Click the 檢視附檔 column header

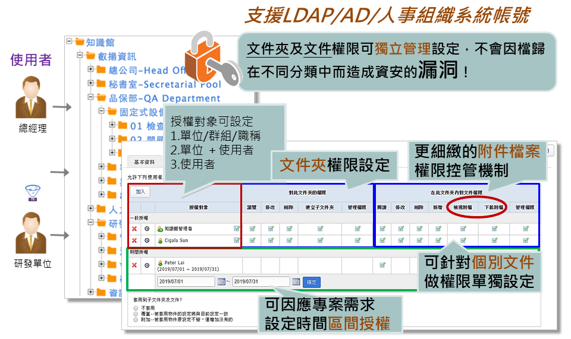(x=463, y=207)
